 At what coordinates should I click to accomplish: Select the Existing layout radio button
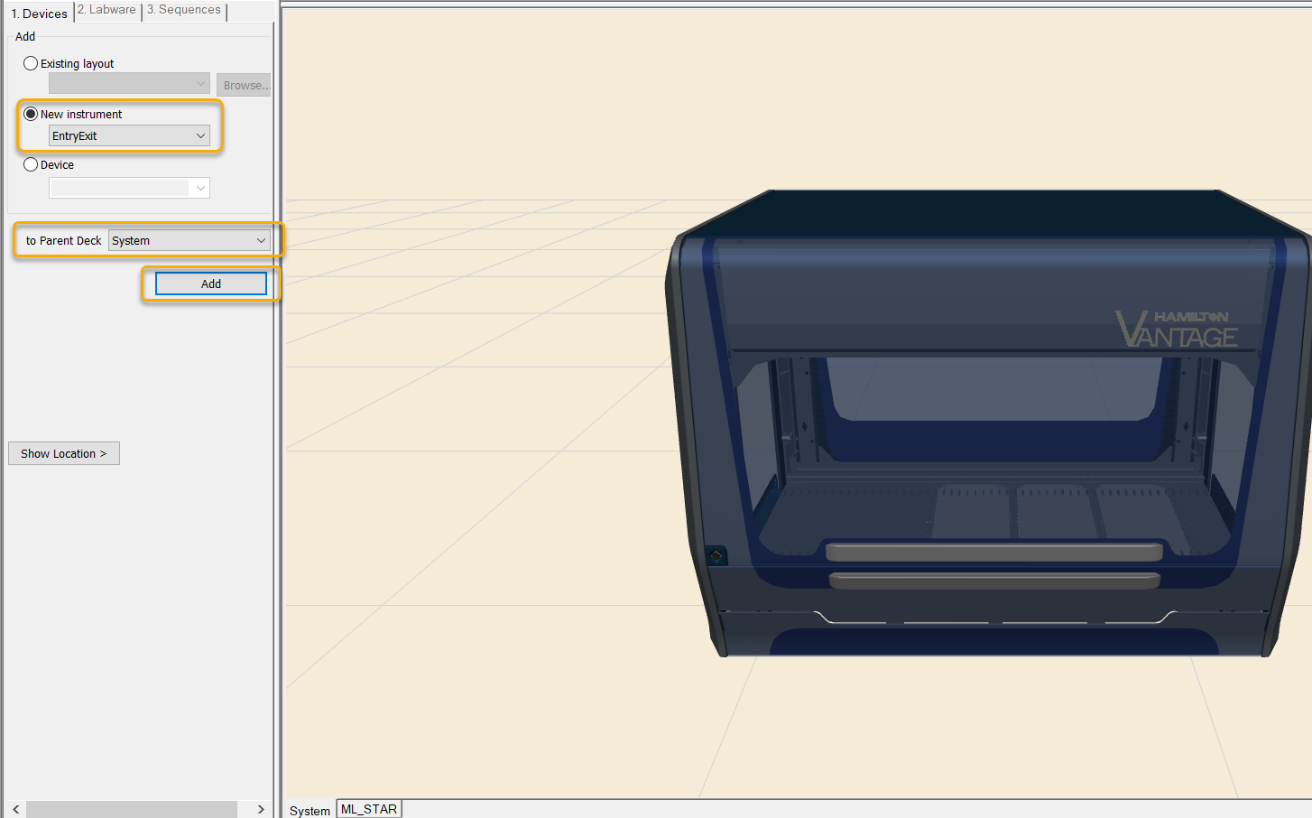(x=31, y=63)
